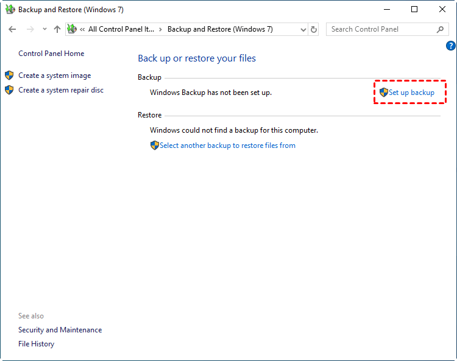Screen dimensions: 457x361
Task: Open the File History link
Action: (36, 344)
